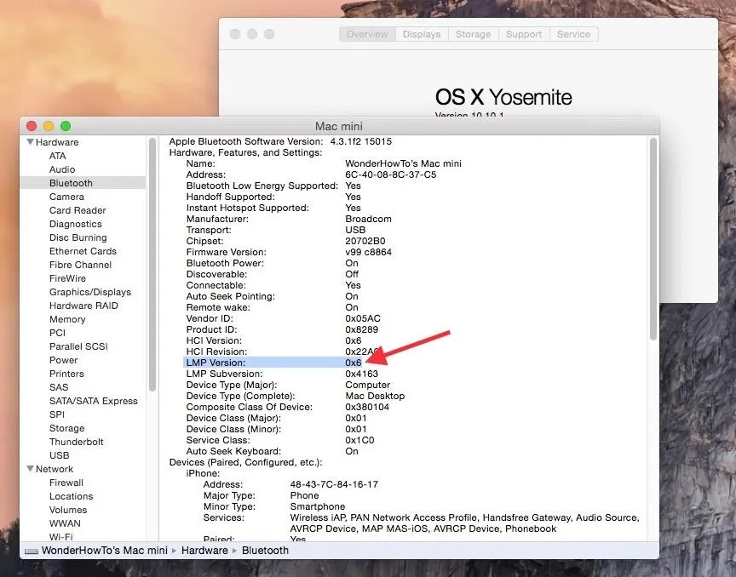
Task: Click the sidebar scrollbar
Action: click(x=152, y=265)
